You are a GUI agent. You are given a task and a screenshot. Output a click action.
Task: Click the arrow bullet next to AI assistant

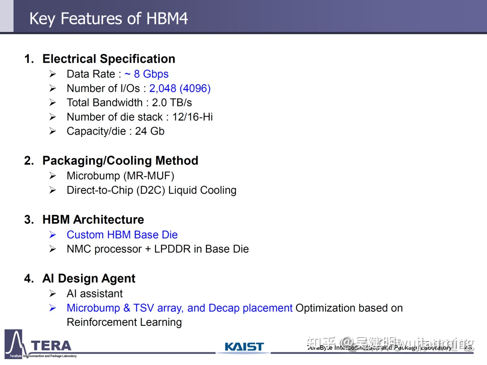53,293
